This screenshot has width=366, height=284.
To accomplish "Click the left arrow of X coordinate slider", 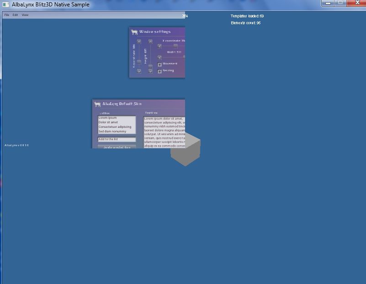I will click(x=159, y=46).
